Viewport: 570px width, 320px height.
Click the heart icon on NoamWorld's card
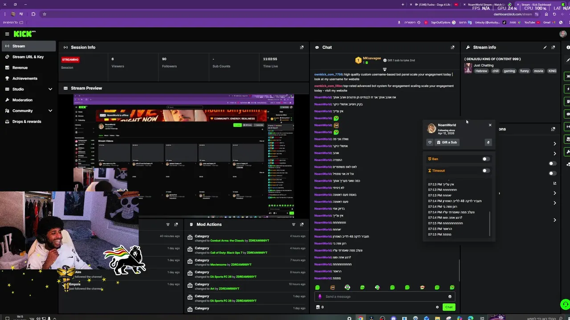430,142
